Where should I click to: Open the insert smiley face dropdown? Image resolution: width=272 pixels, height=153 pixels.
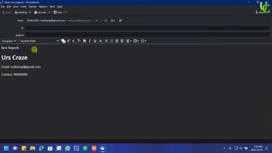pyautogui.click(x=144, y=41)
